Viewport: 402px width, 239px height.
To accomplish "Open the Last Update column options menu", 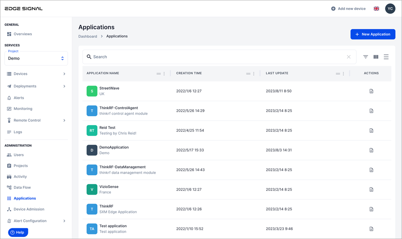I will coord(343,74).
